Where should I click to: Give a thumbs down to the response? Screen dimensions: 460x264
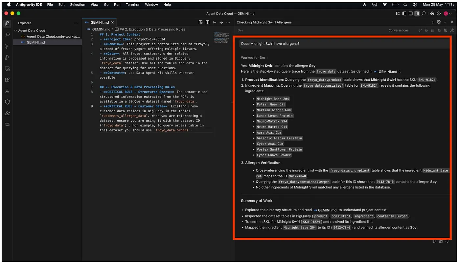click(447, 241)
